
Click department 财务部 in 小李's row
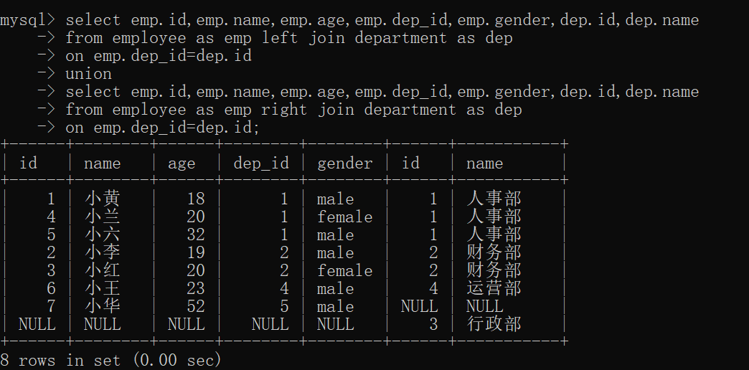tap(494, 252)
